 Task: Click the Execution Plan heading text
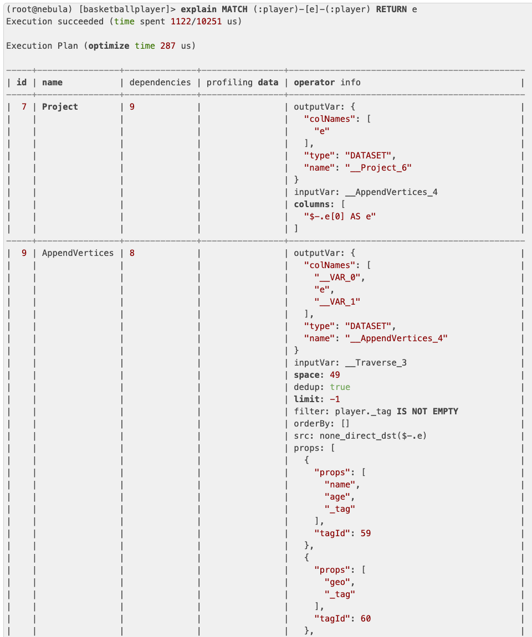[42, 46]
